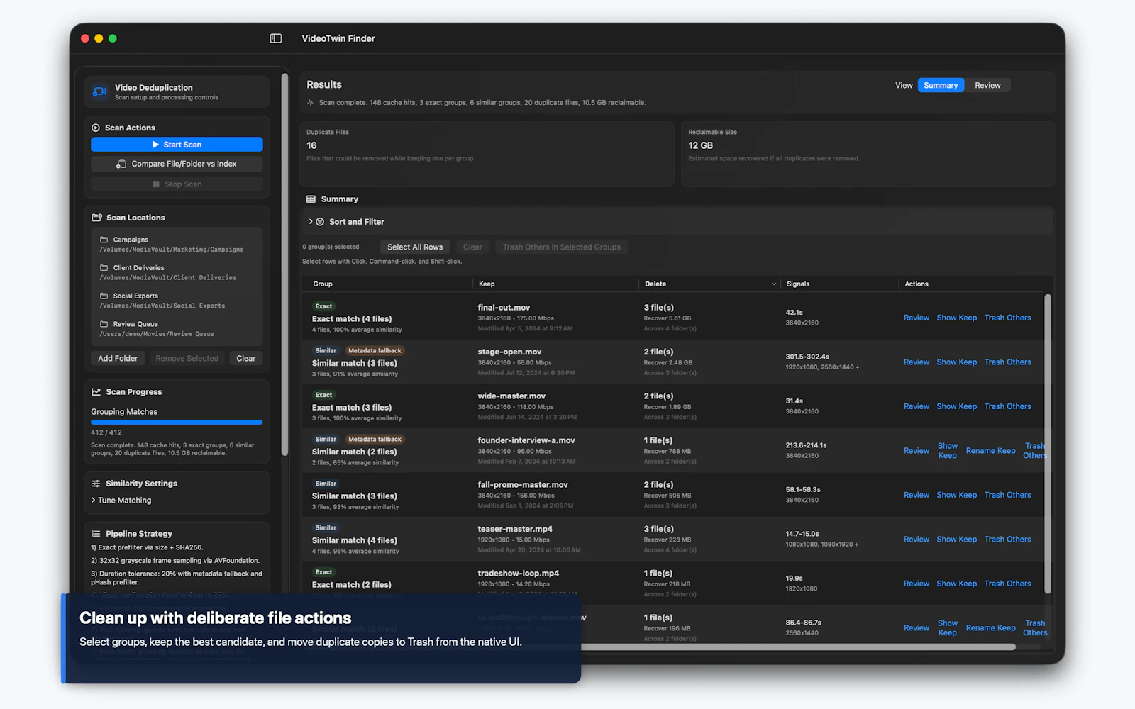Show Keep for tradeshow-loop.mp4 row

[x=957, y=584]
